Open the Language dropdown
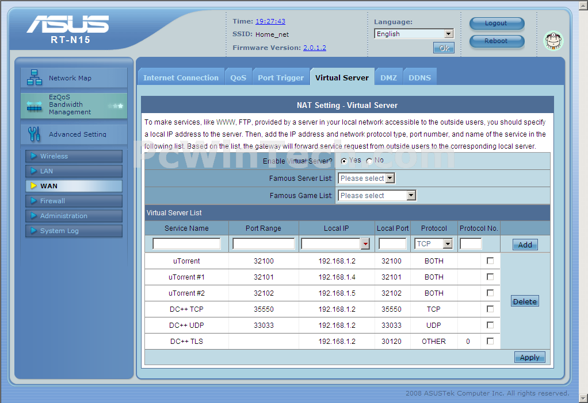 (414, 34)
